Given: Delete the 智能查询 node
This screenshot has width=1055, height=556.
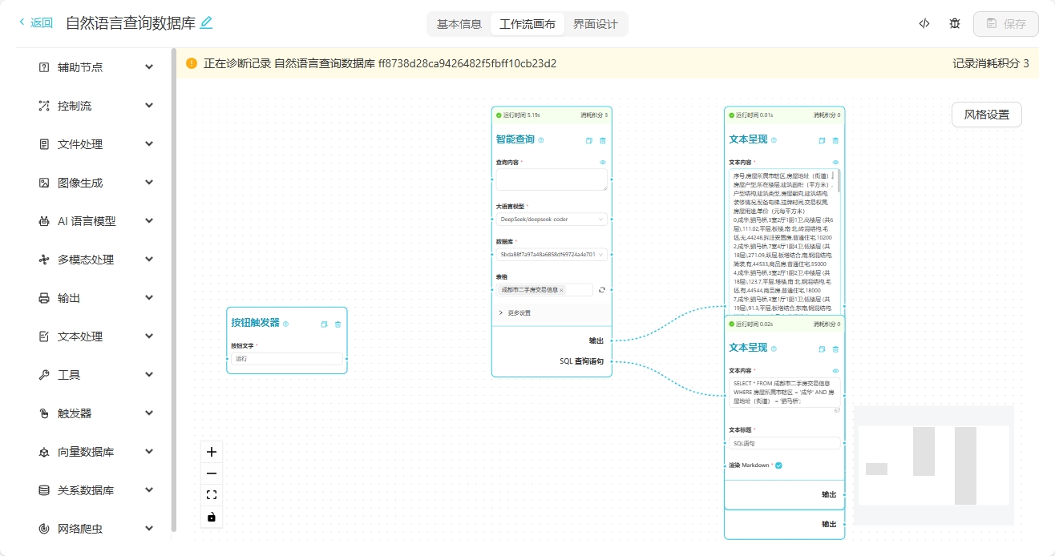Looking at the screenshot, I should click(x=603, y=140).
